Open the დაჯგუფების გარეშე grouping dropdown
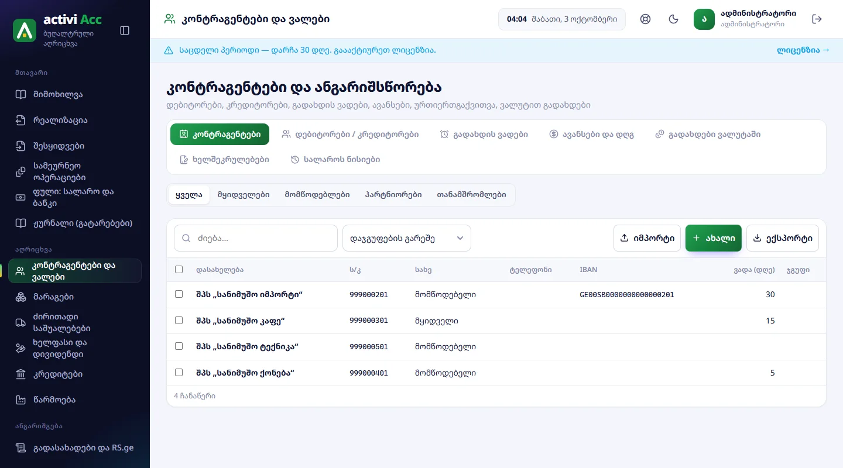The image size is (843, 468). coord(407,238)
